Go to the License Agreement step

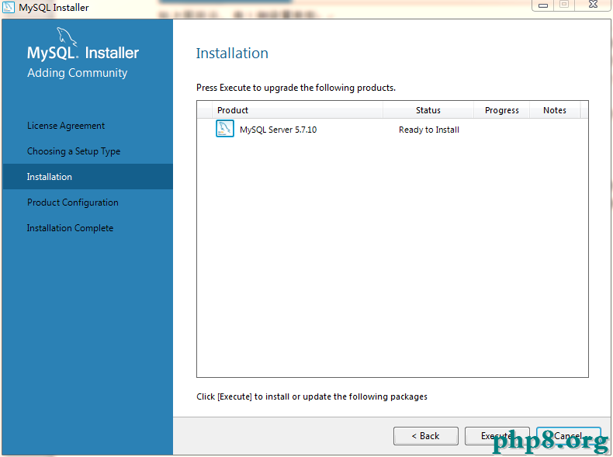(66, 126)
